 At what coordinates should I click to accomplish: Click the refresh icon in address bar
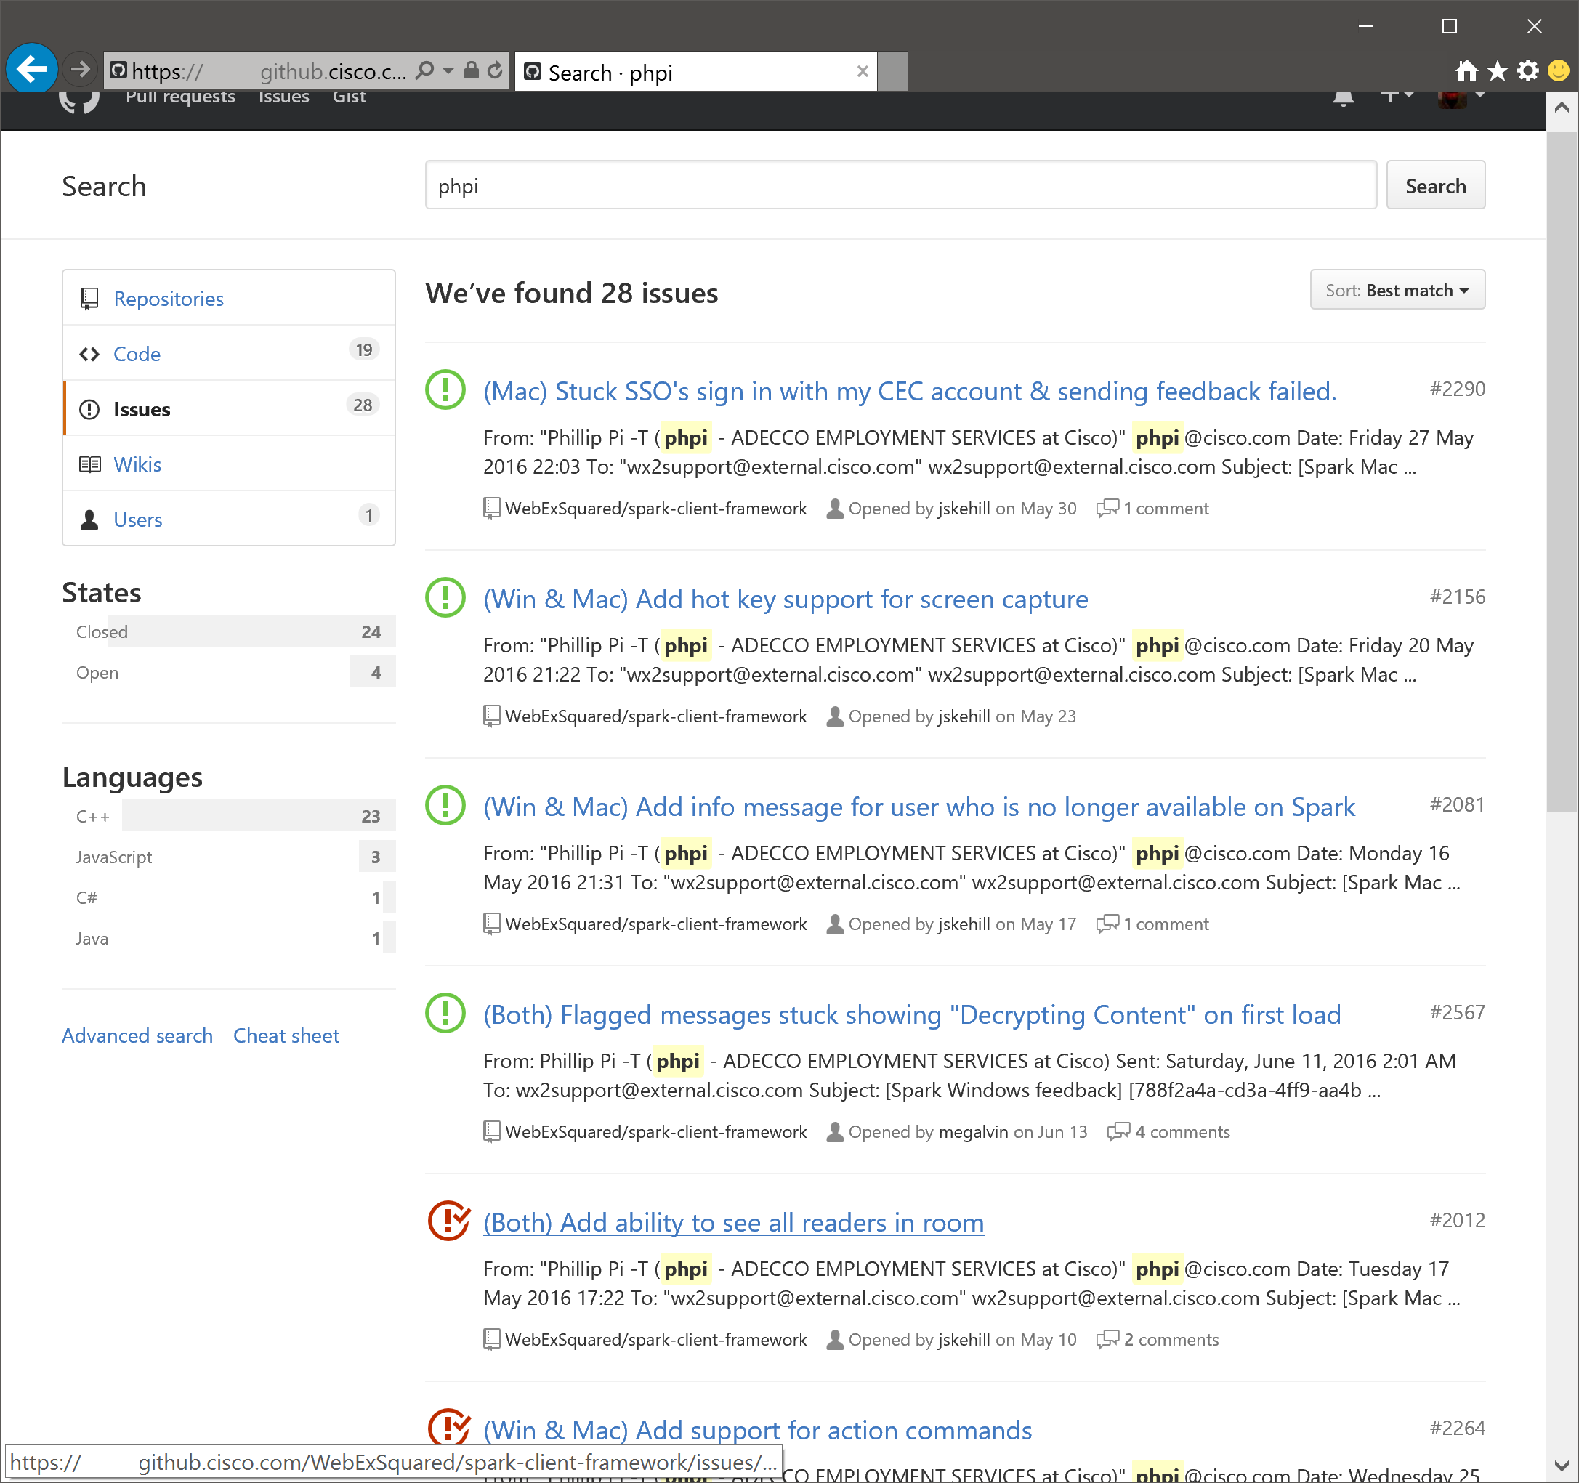point(495,70)
